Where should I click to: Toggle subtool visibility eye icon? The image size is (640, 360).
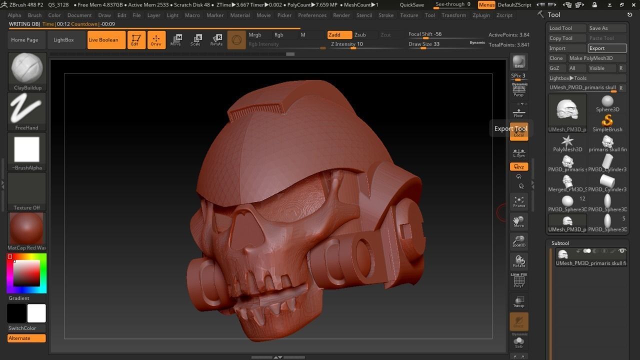pos(622,251)
